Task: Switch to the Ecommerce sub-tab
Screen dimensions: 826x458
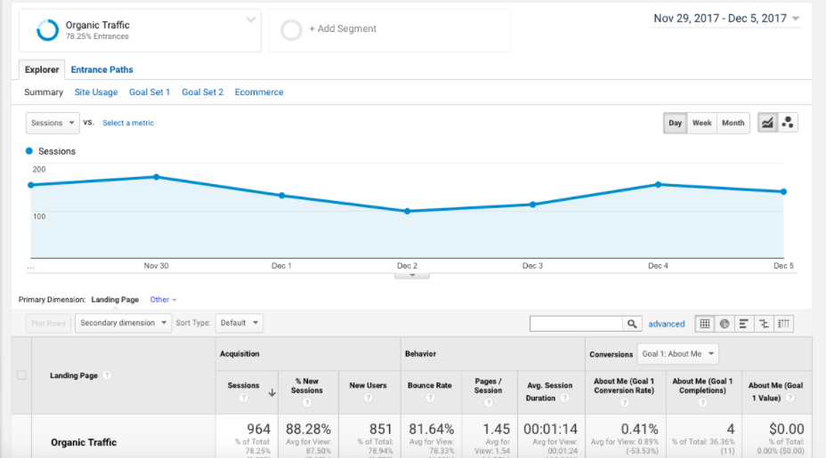Action: [259, 92]
